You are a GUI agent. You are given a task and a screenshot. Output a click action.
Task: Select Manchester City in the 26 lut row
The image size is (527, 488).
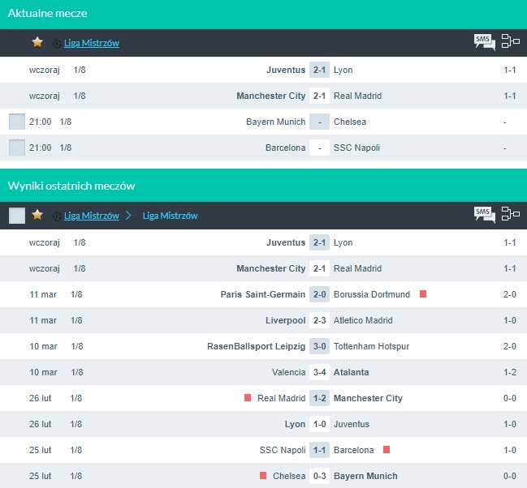(368, 398)
